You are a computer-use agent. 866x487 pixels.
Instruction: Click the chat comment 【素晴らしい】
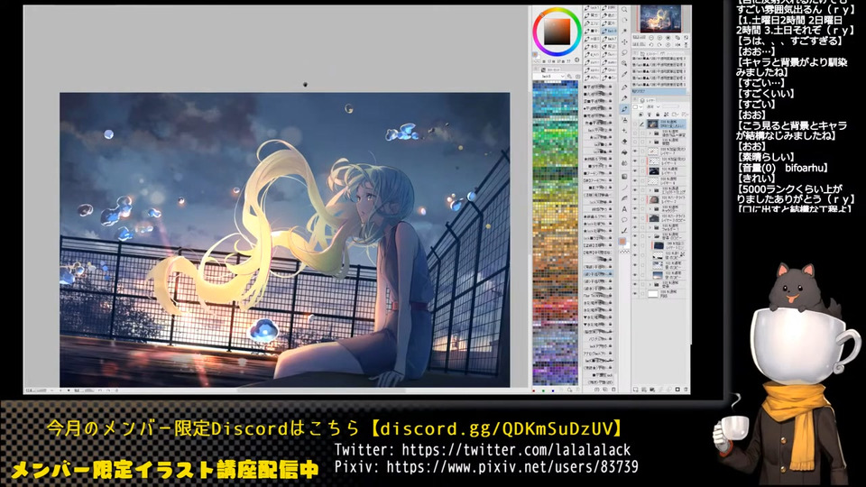(766, 157)
